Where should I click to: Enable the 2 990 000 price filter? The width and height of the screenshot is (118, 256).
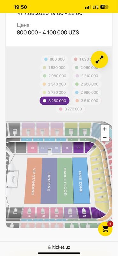tap(87, 92)
